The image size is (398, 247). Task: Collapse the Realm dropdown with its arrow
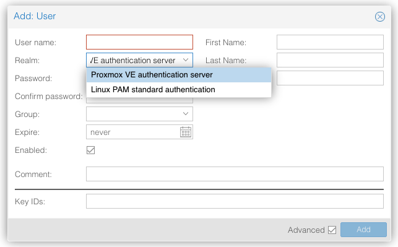[186, 60]
